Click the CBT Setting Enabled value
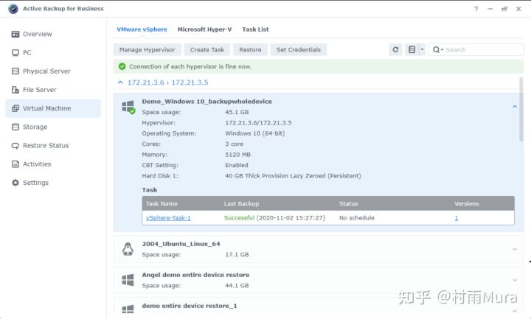The height and width of the screenshot is (319, 531). (x=237, y=165)
